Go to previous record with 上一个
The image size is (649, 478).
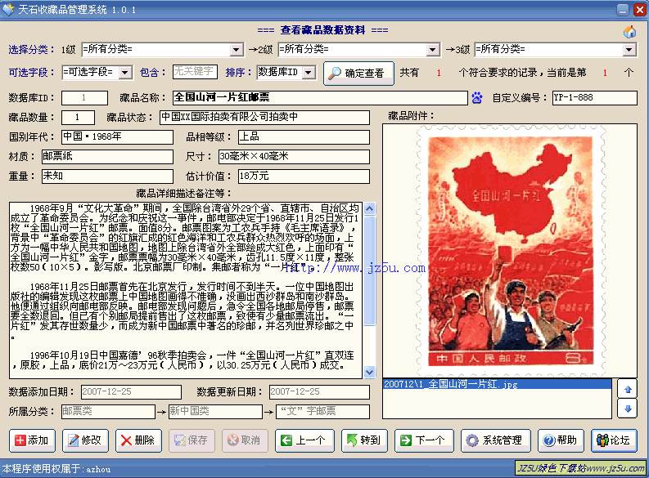(304, 440)
